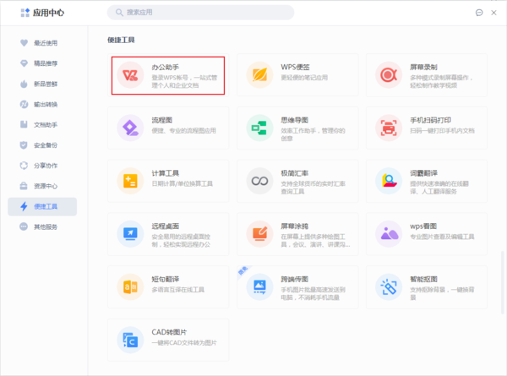Open the wps看图 image viewer
Viewport: 507px width, 376px height.
tap(389, 232)
